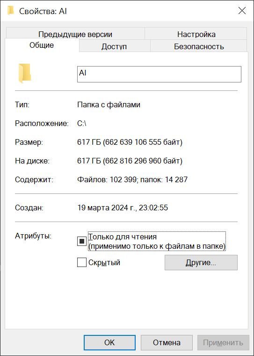Switch to the Предыдущие версии tab
Image resolution: width=254 pixels, height=356 pixels.
coord(75,34)
